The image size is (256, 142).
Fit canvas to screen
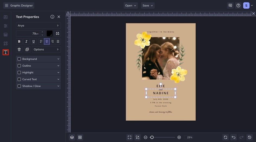coord(130,137)
